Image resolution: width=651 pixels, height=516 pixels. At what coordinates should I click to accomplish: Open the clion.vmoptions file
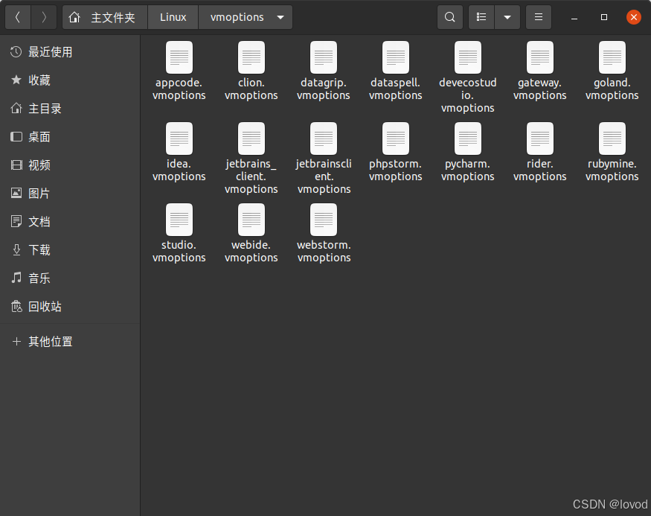(251, 57)
